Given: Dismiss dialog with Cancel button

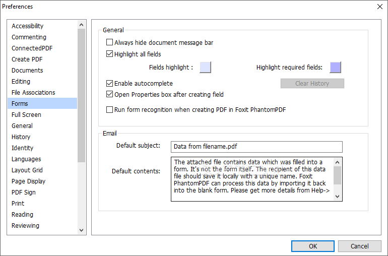Looking at the screenshot, I should tap(360, 246).
